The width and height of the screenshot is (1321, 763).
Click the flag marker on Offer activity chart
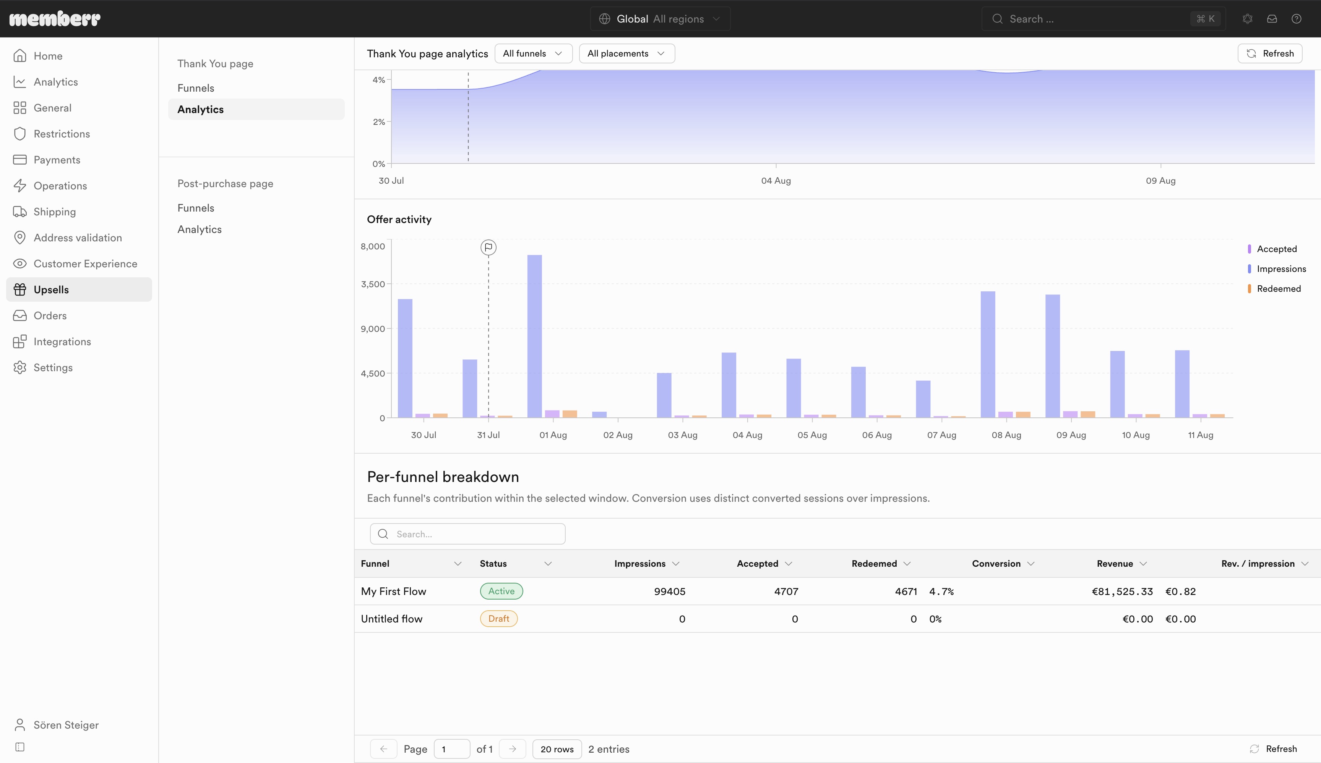488,247
